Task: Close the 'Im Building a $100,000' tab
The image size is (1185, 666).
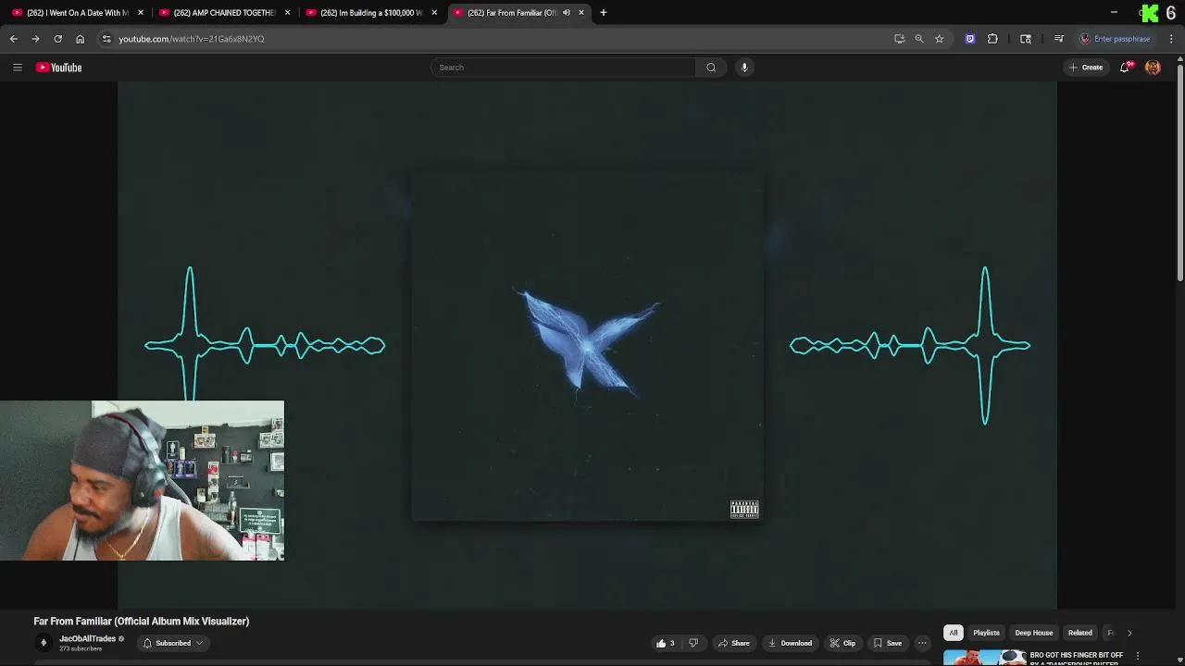Action: 434,13
